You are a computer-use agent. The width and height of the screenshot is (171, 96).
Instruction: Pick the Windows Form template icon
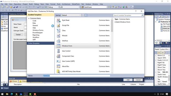pyautogui.click(x=58, y=46)
